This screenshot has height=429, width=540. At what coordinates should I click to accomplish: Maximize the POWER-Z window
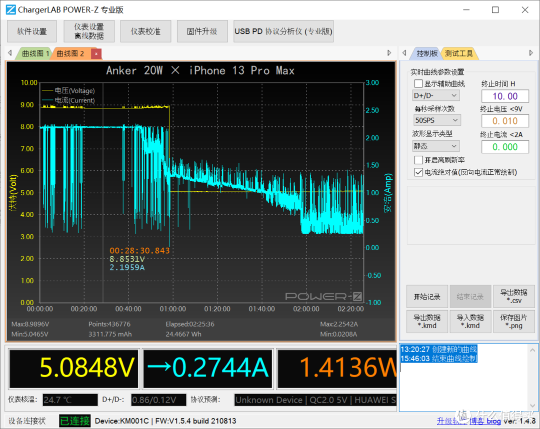tap(495, 9)
